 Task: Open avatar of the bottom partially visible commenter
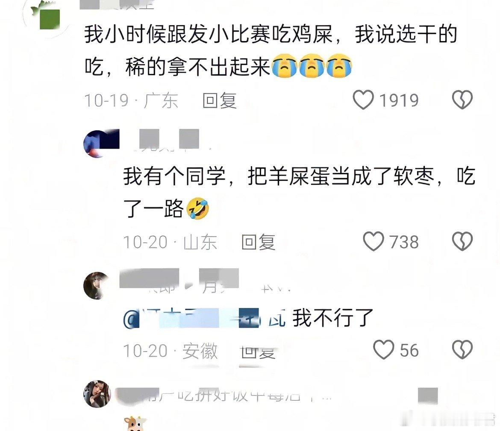point(97,394)
